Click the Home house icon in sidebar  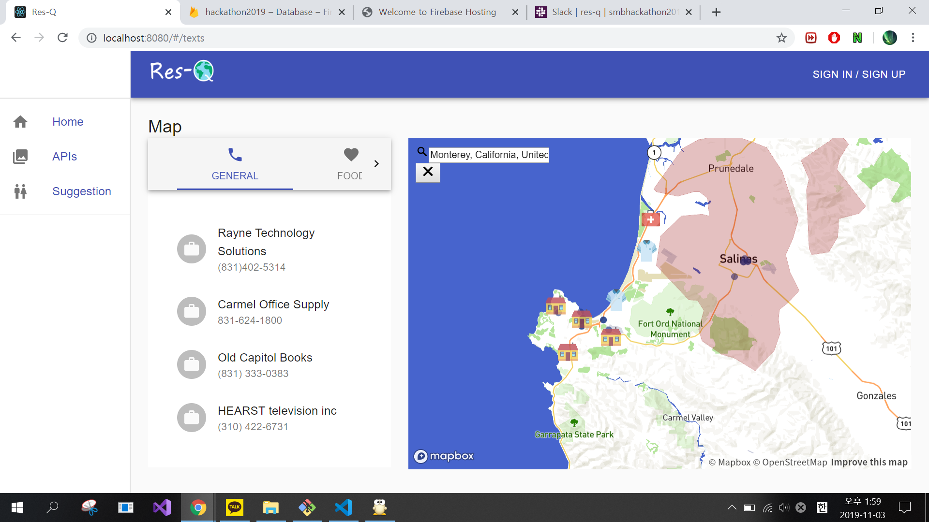[20, 122]
